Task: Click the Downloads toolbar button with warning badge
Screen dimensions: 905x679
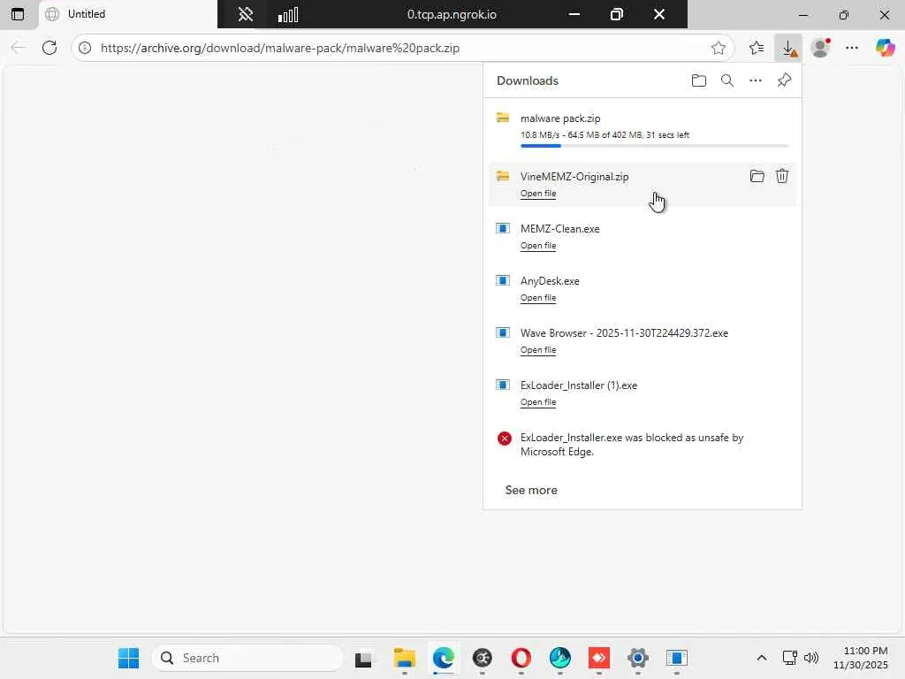Action: click(x=788, y=48)
